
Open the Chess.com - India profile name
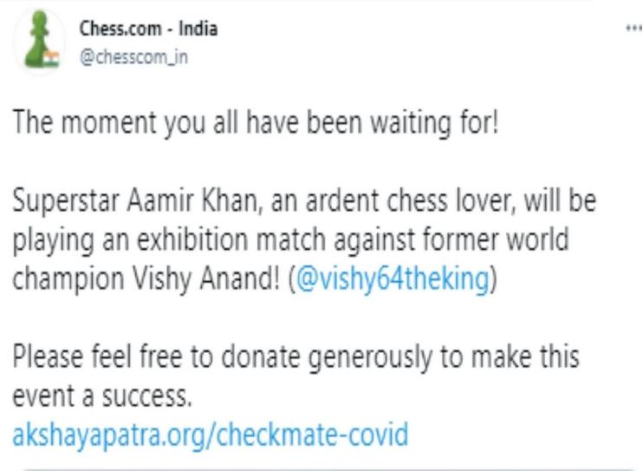tap(148, 29)
